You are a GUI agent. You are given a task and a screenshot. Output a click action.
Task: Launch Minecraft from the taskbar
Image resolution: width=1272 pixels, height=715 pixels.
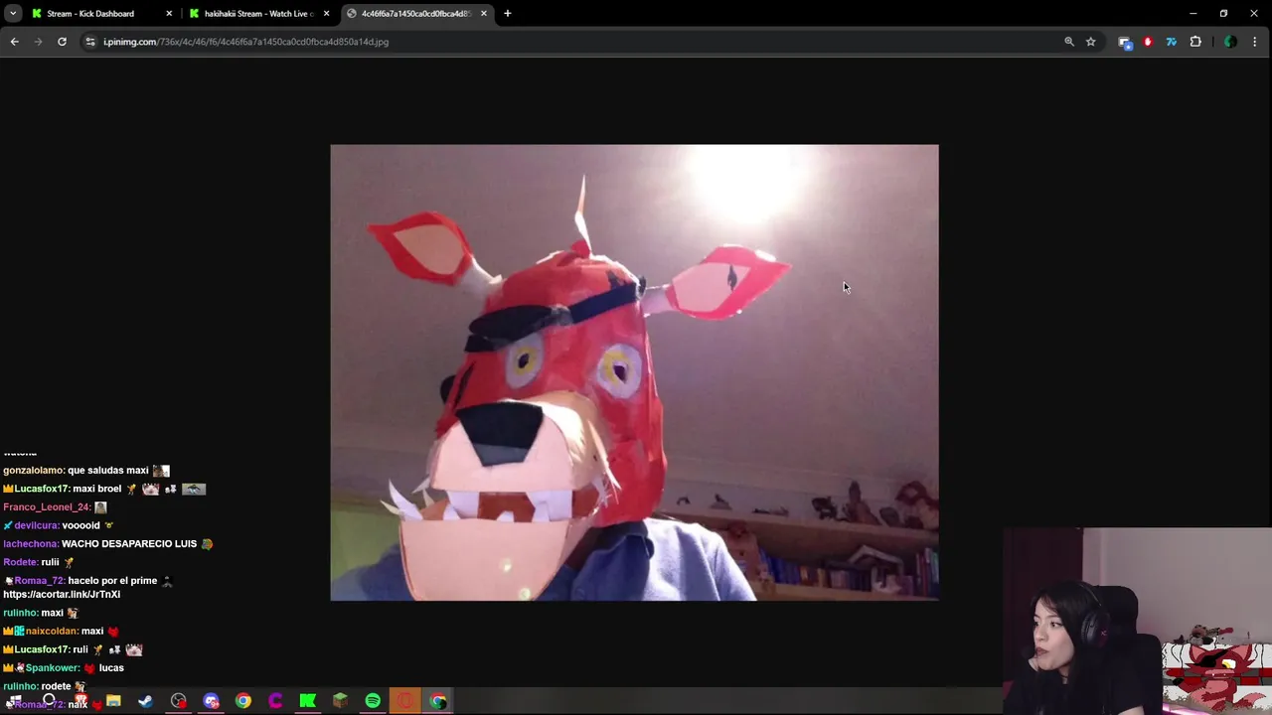click(340, 701)
